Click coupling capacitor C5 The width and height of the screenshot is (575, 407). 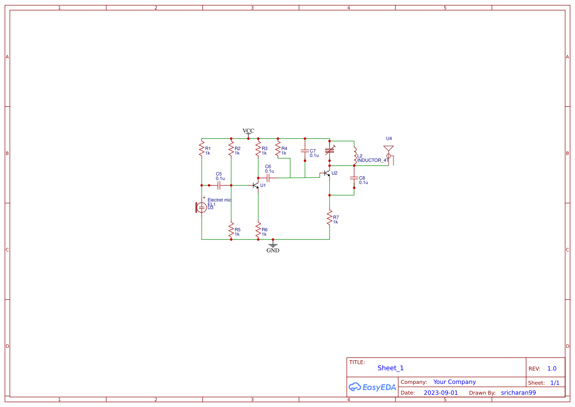pyautogui.click(x=219, y=185)
